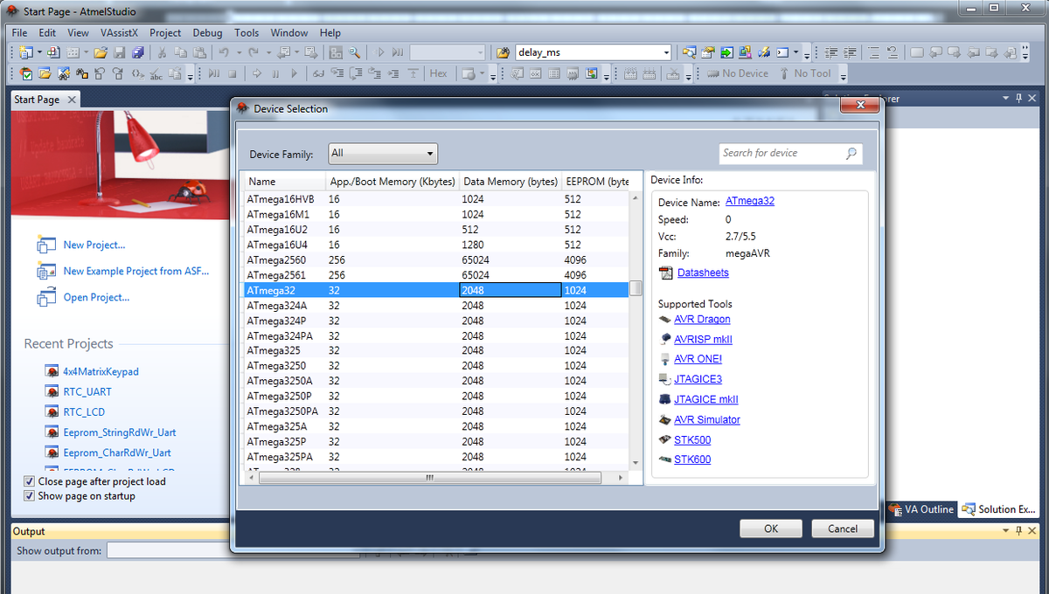Toggle Close page after project load
Screen dimensions: 1049x594
[x=30, y=481]
